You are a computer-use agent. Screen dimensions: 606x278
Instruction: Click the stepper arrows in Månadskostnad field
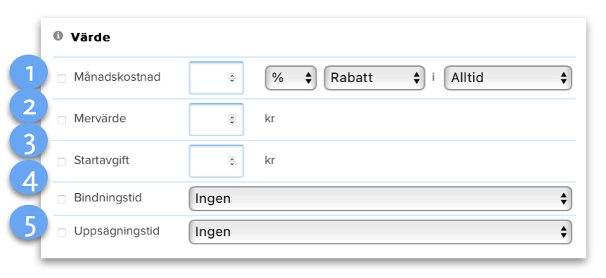pyautogui.click(x=232, y=78)
